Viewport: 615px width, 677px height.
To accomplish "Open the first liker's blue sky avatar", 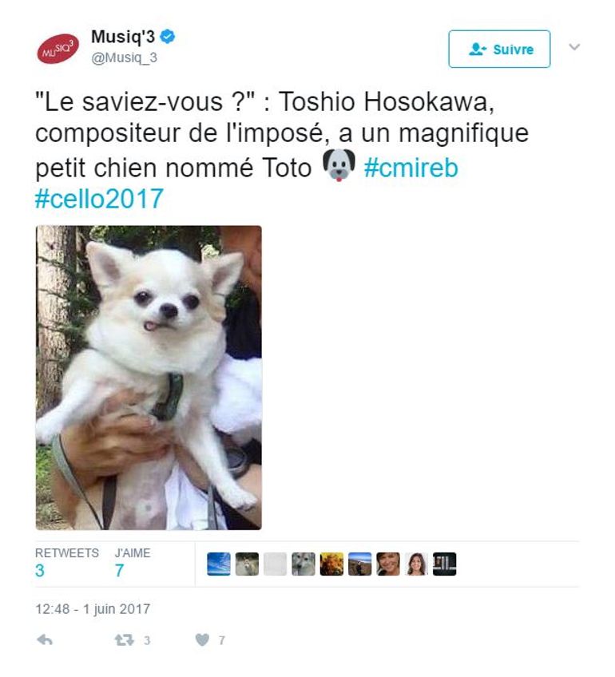I will click(219, 564).
